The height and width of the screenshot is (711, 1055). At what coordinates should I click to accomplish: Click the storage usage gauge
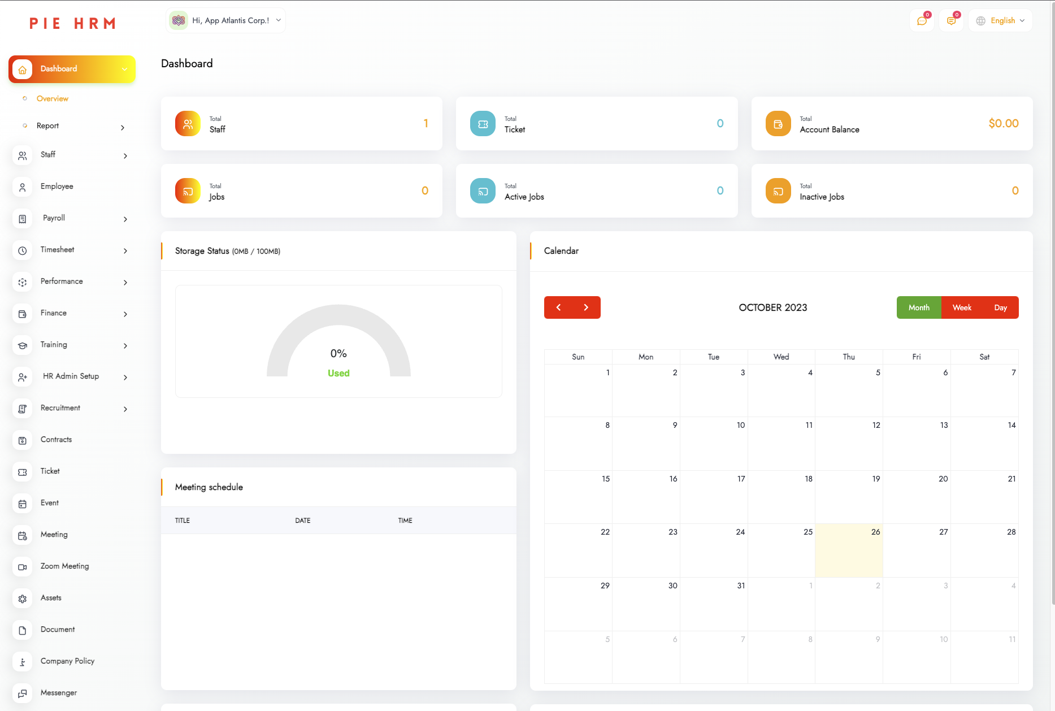[338, 341]
